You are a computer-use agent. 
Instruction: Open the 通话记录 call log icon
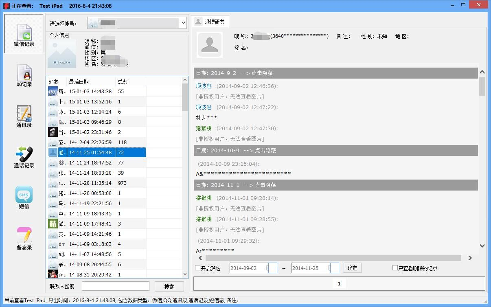pos(24,156)
